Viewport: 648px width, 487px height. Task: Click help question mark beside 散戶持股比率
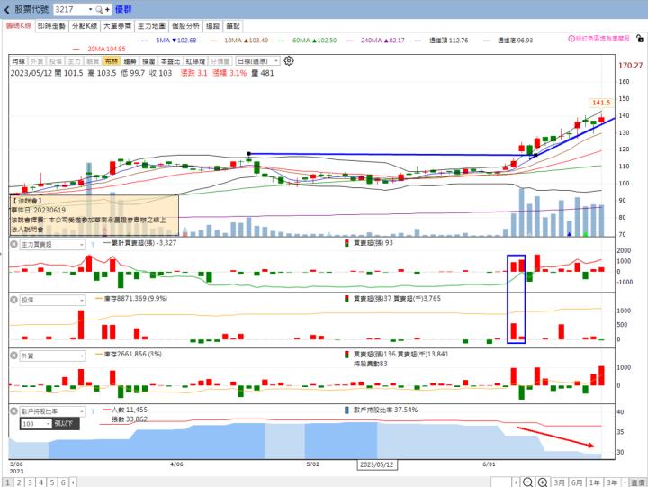(93, 411)
